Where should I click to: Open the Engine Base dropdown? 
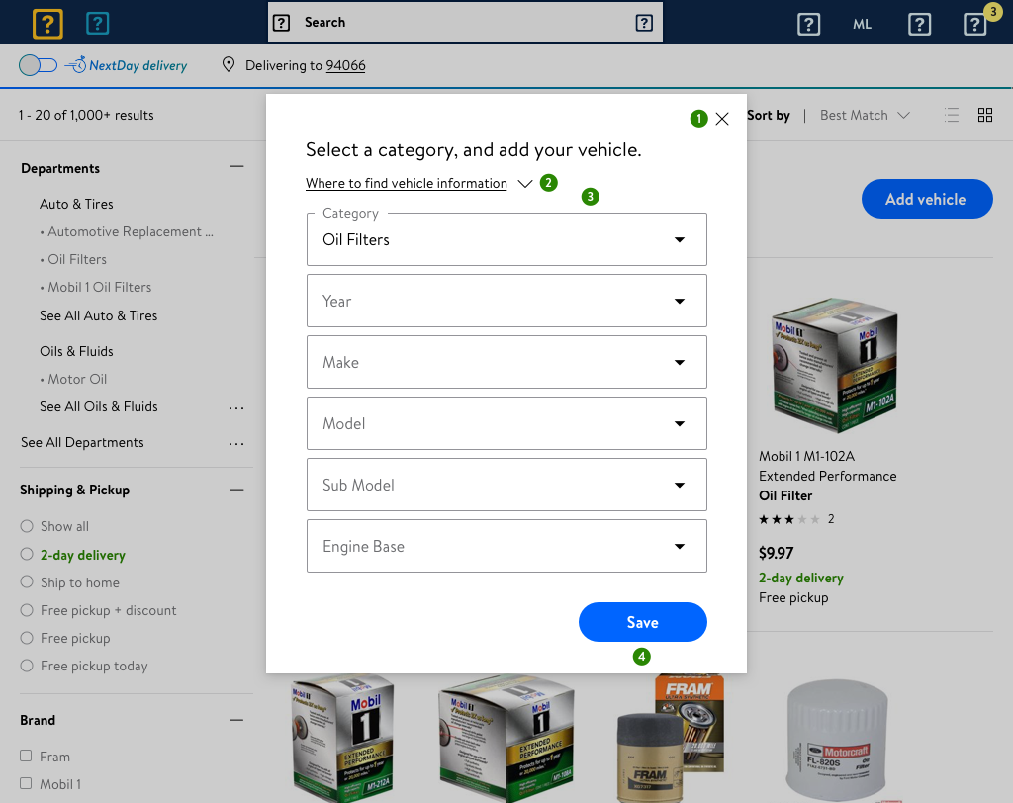[506, 546]
